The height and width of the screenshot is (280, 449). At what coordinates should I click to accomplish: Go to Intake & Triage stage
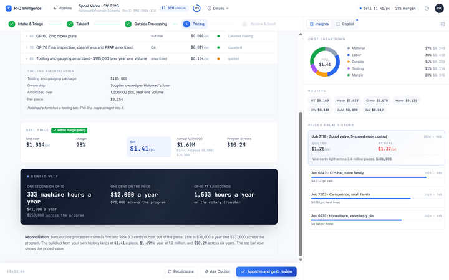click(26, 24)
